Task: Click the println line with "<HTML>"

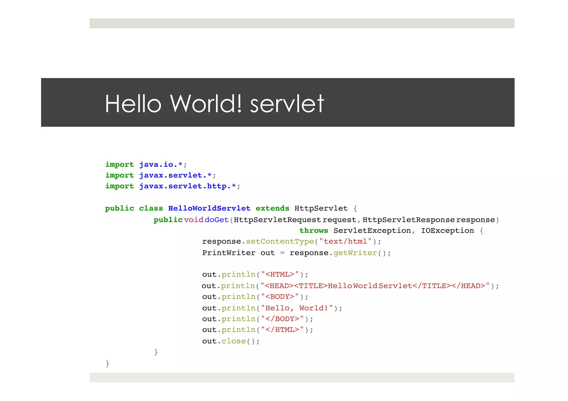Action: pos(255,274)
